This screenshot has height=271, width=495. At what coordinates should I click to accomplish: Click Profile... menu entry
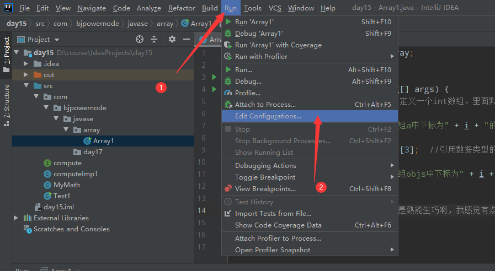pos(310,93)
